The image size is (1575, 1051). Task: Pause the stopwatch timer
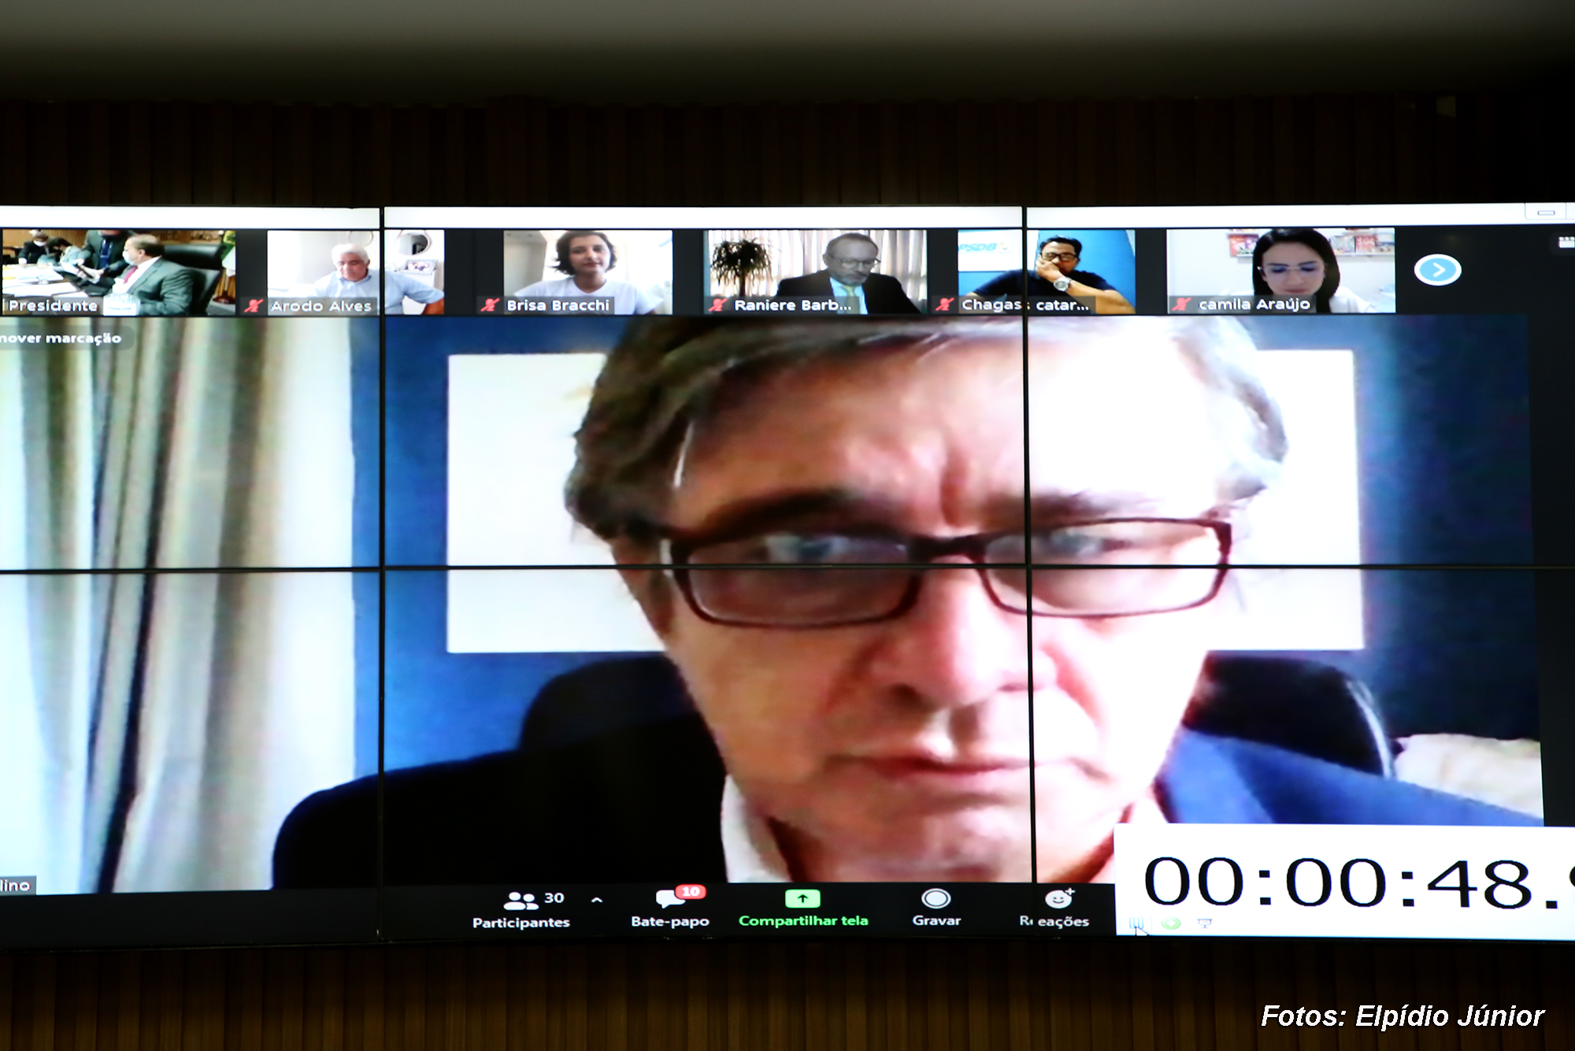point(1137,923)
